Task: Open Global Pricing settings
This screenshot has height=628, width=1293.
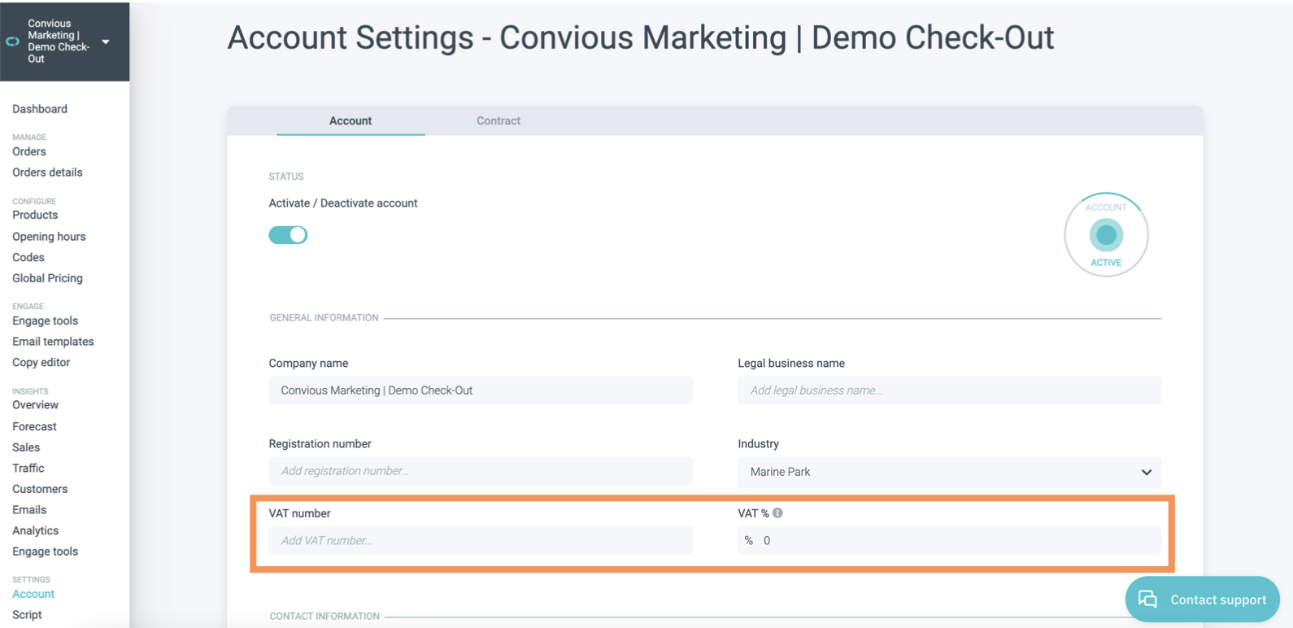Action: point(47,278)
